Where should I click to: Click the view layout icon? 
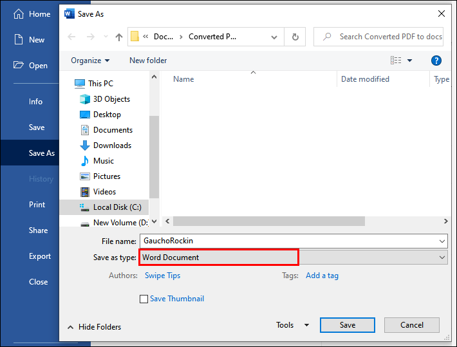(x=396, y=61)
